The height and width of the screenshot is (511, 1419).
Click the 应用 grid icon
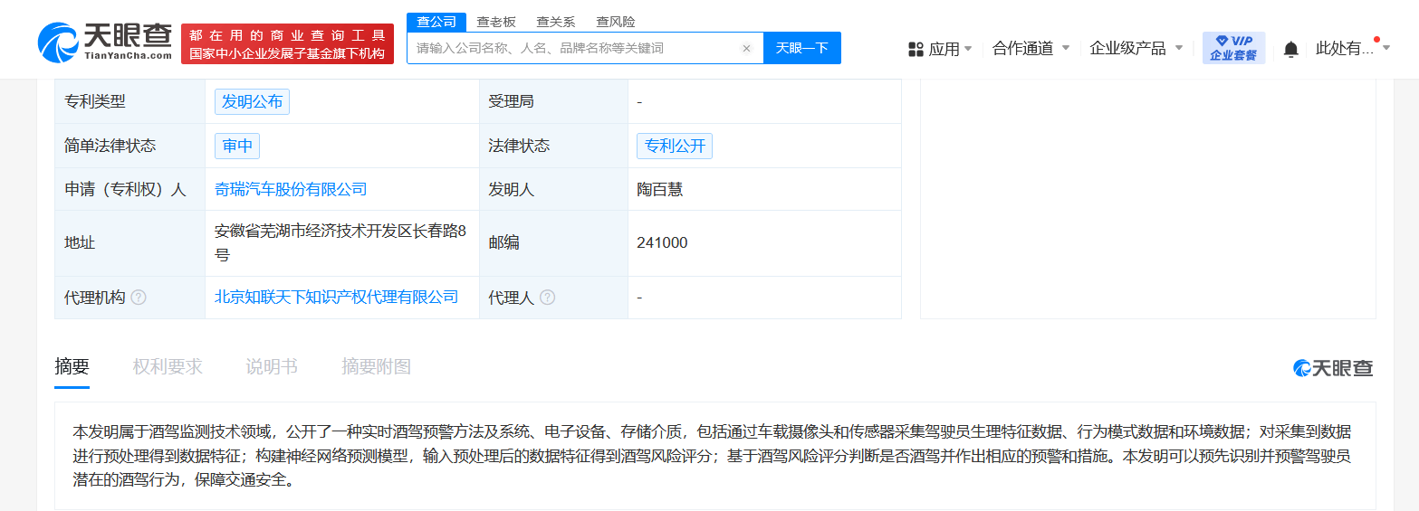click(x=916, y=49)
